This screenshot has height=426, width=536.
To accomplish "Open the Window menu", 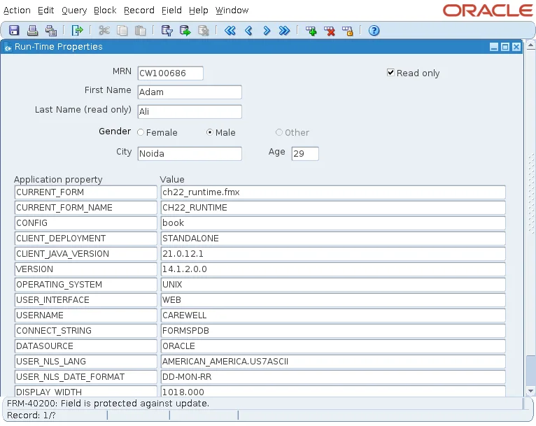I will [232, 10].
